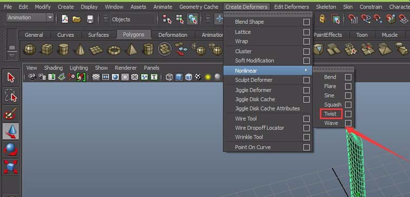
Task: Choose Squash in Nonlinear submenu
Action: tap(332, 104)
